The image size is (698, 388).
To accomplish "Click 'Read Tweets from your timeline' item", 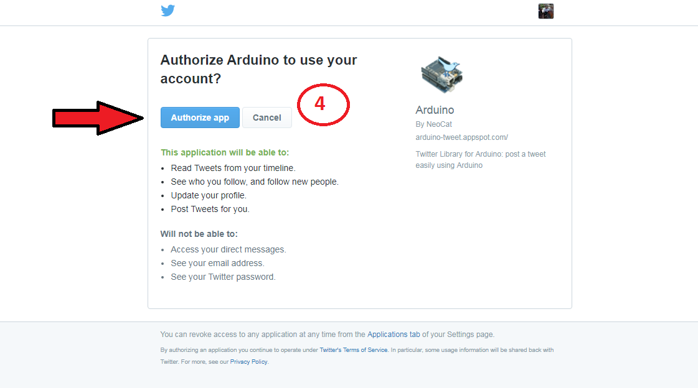I will coord(233,168).
